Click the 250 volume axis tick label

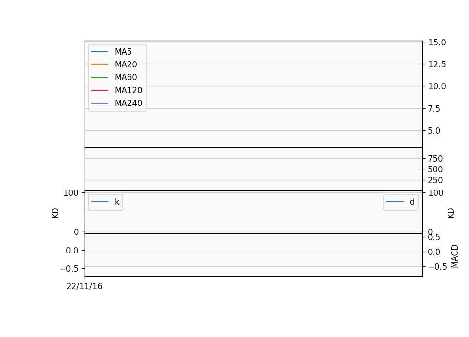point(435,180)
